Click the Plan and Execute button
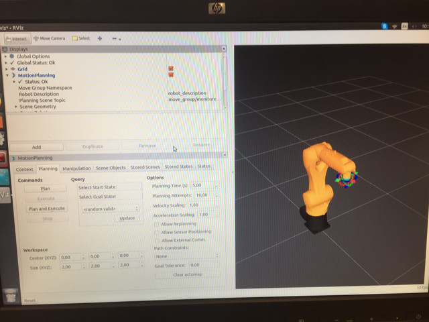 pyautogui.click(x=46, y=209)
